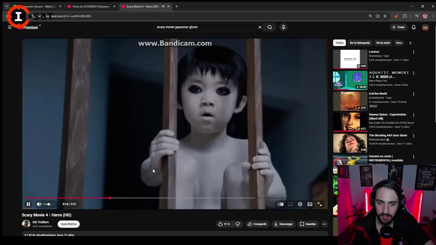Open options menu for Lazarus video
436x245 pixels.
coord(414,52)
